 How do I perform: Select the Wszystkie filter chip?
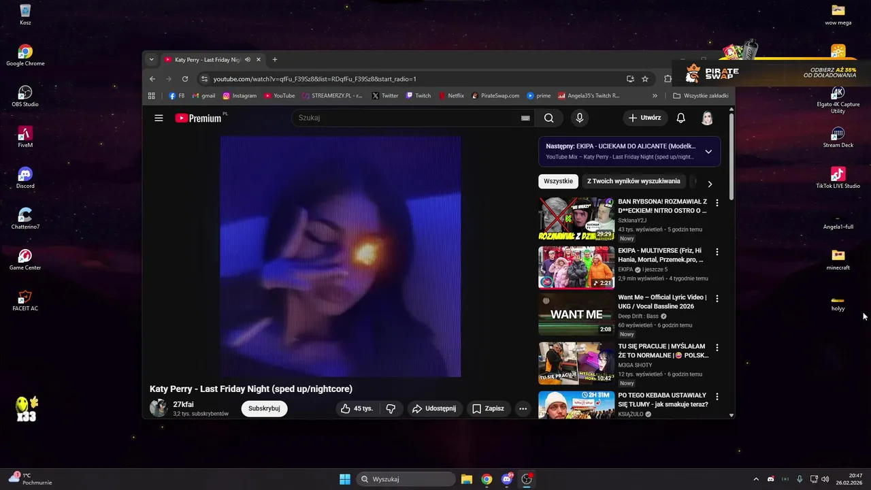point(558,182)
